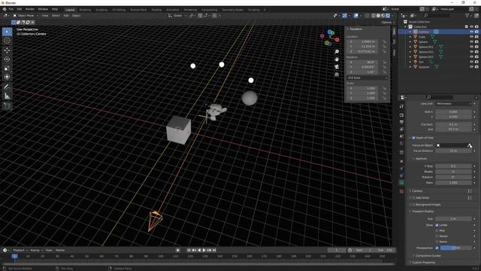Select the Annotate tool
Image resolution: width=481 pixels, height=271 pixels.
7,87
